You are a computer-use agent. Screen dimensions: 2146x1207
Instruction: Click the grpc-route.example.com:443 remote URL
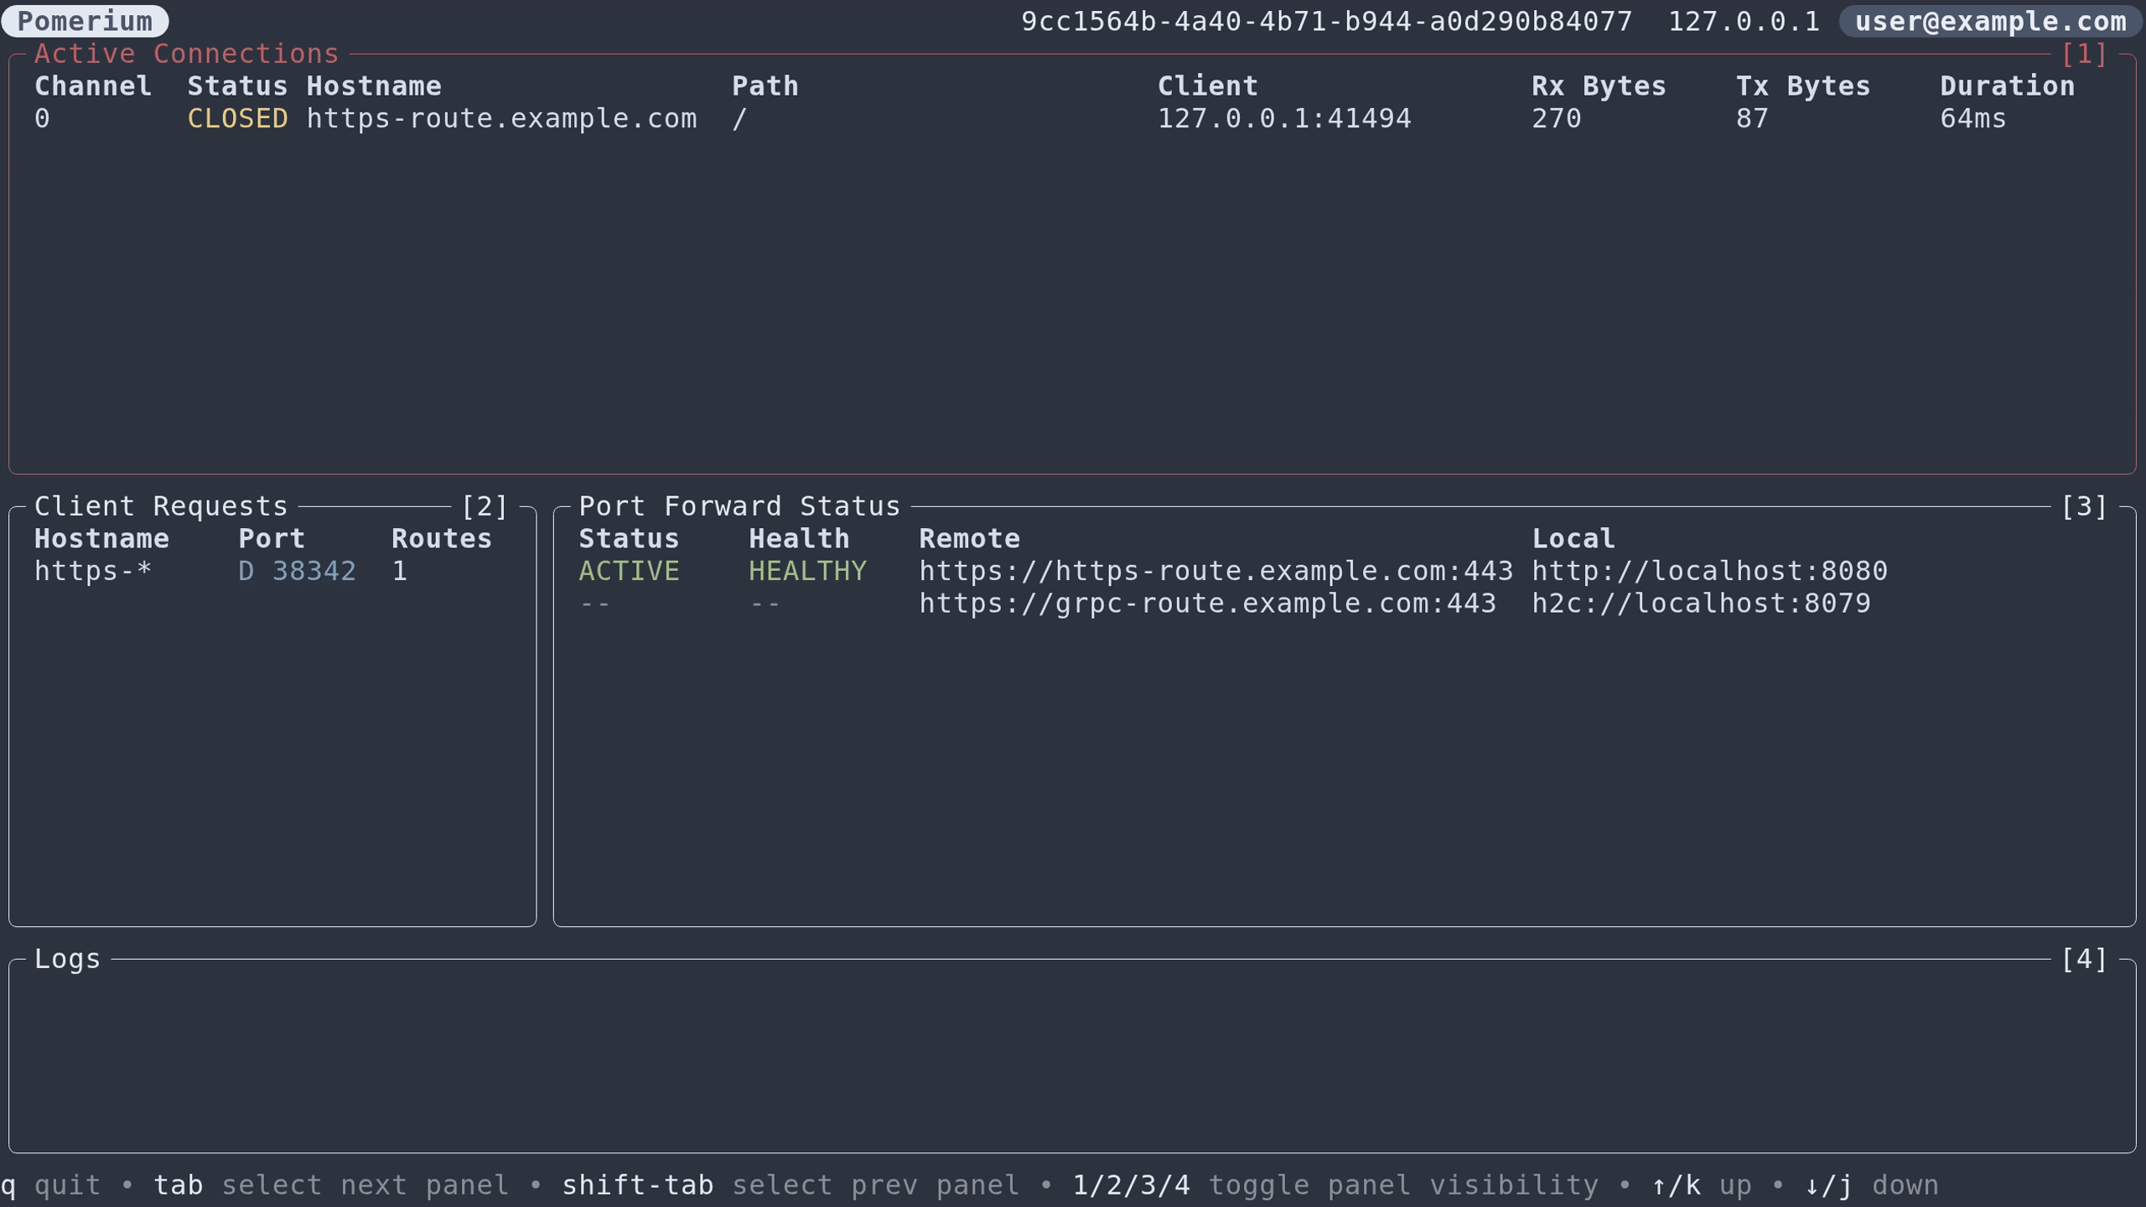[1207, 603]
